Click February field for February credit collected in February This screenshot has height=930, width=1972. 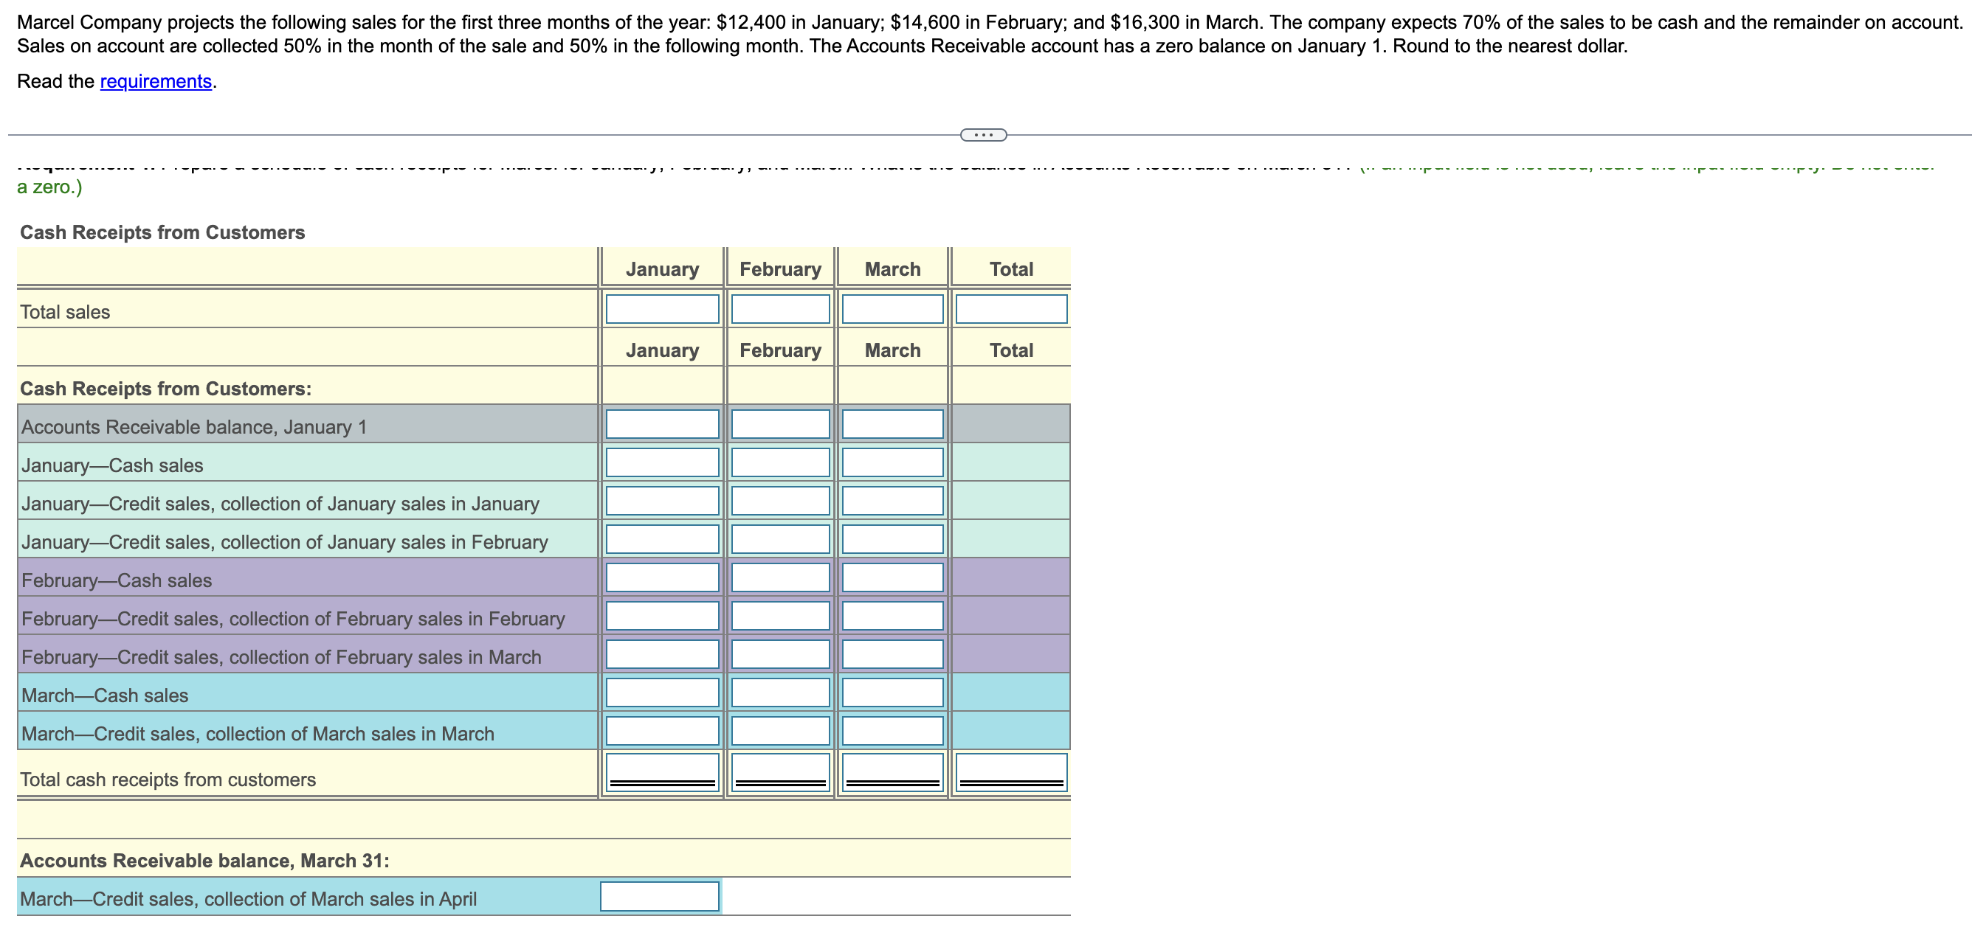780,615
